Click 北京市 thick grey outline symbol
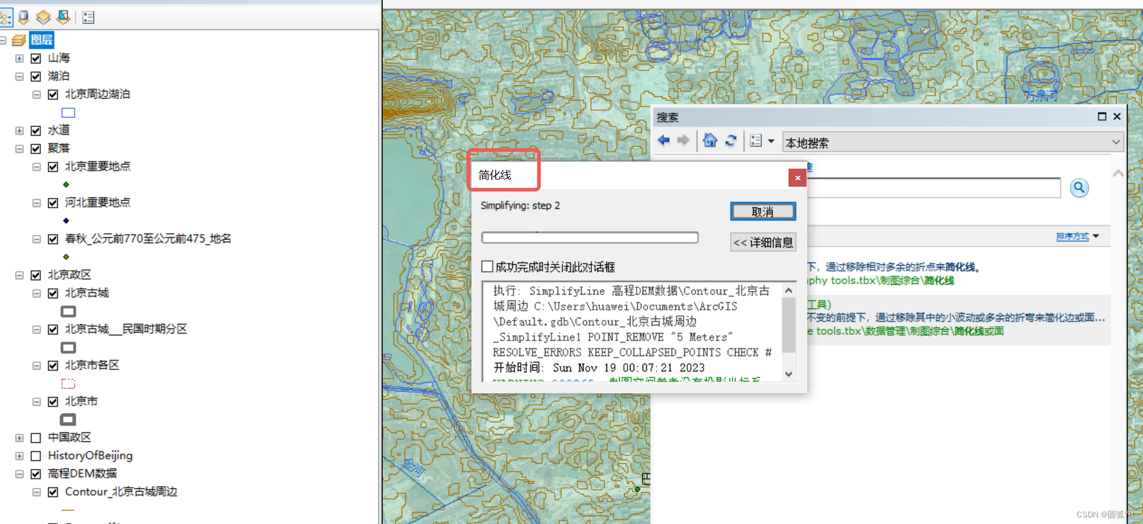This screenshot has height=524, width=1143. pos(68,420)
